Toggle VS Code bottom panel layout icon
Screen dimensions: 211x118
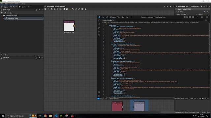click(187, 17)
